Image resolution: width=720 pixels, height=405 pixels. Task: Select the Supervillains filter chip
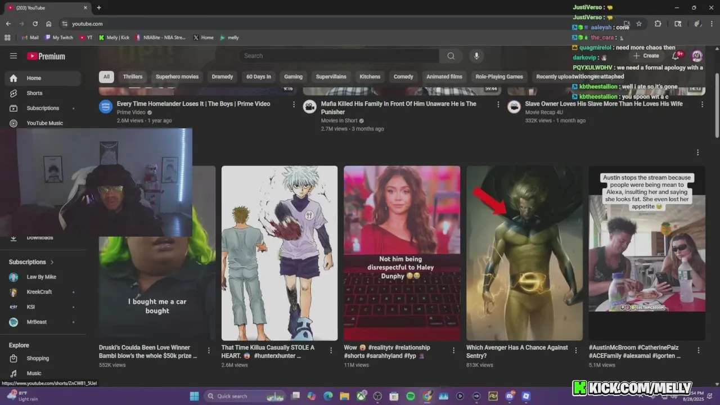331,76
